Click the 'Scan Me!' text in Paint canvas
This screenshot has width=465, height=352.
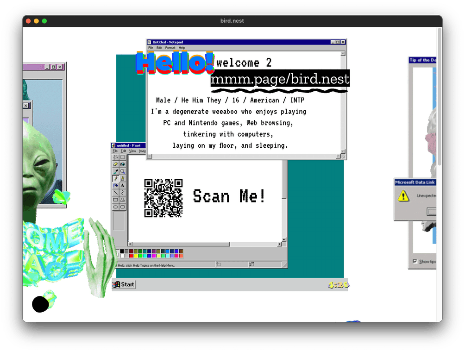(x=229, y=196)
